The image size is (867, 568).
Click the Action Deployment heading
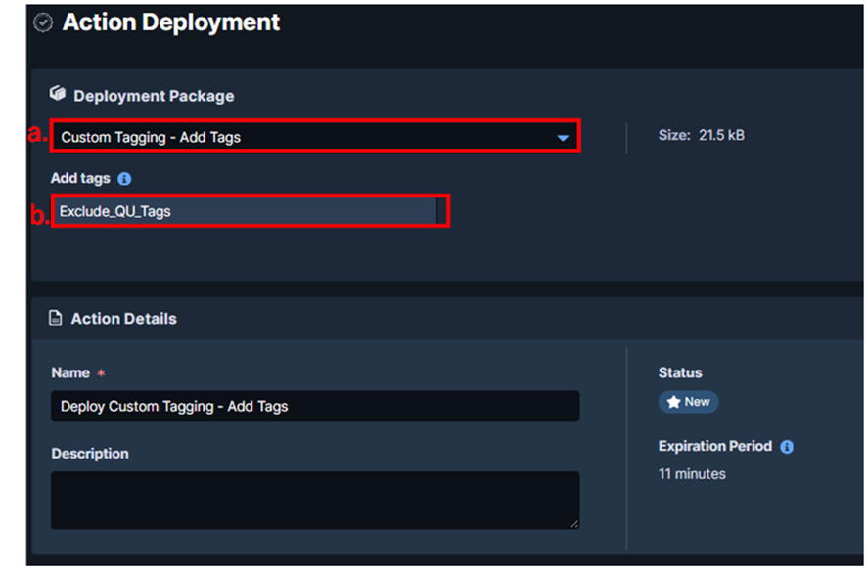tap(171, 22)
